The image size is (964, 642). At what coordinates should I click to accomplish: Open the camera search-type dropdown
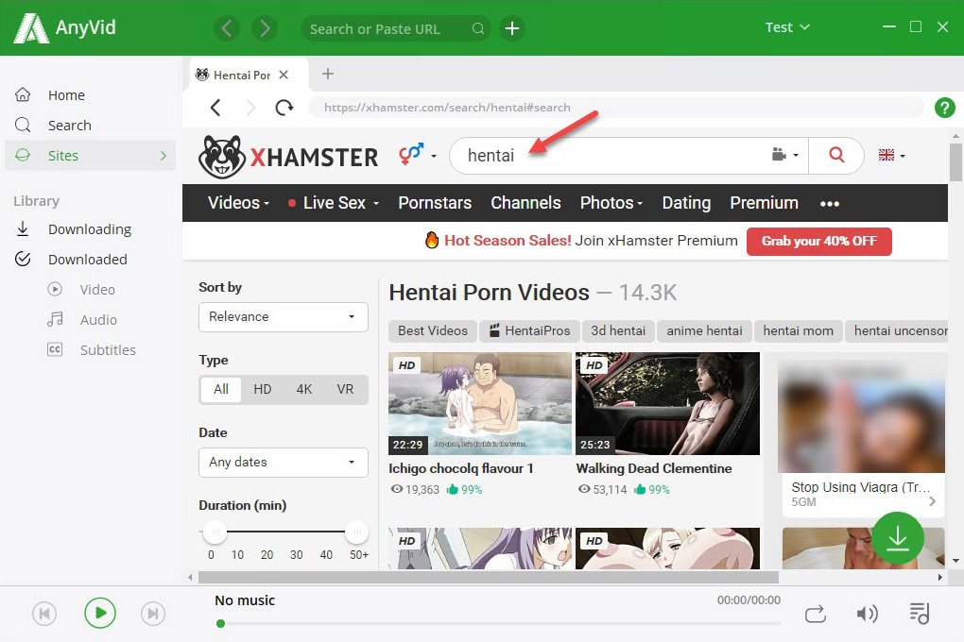785,155
